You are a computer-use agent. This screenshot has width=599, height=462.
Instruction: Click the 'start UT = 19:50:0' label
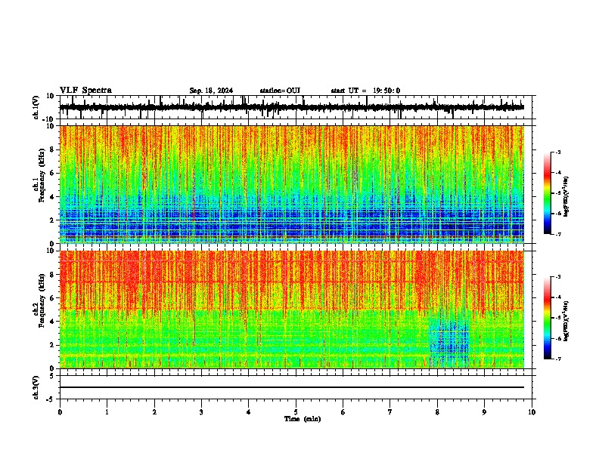pos(365,91)
